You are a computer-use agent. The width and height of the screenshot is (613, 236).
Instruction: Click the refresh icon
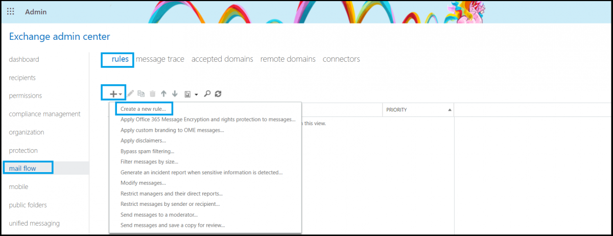point(218,94)
